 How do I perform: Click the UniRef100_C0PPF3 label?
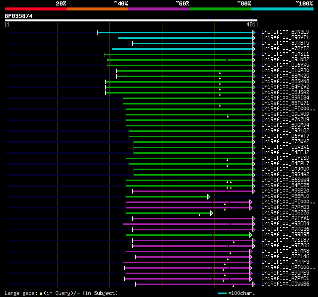tap(285, 262)
